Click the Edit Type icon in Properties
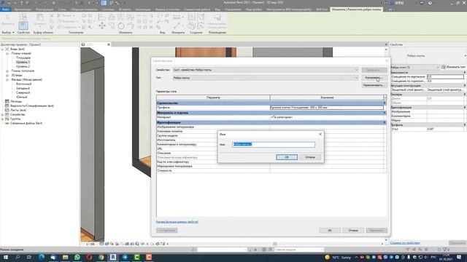Viewport: 467px width, 262px height. coord(444,67)
